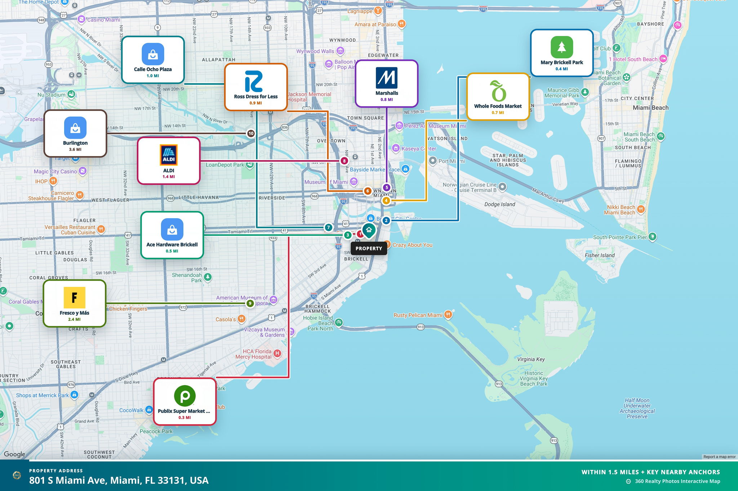Click the CocoWalk shopping icon
Viewport: 738px width, 491px height.
[149, 410]
